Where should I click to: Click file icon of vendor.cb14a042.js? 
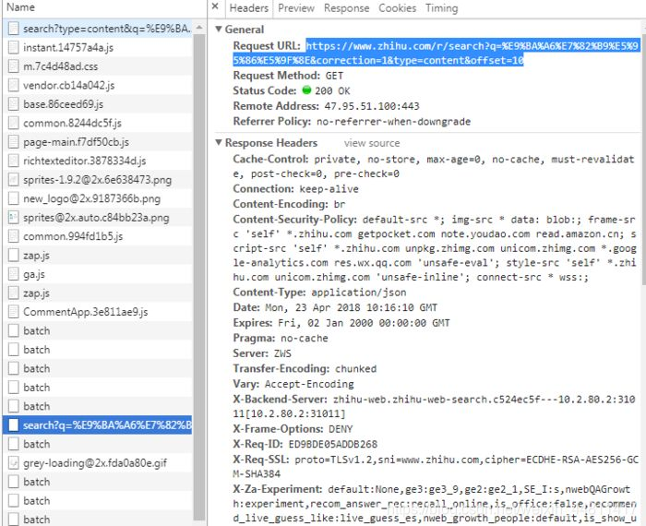[x=14, y=85]
